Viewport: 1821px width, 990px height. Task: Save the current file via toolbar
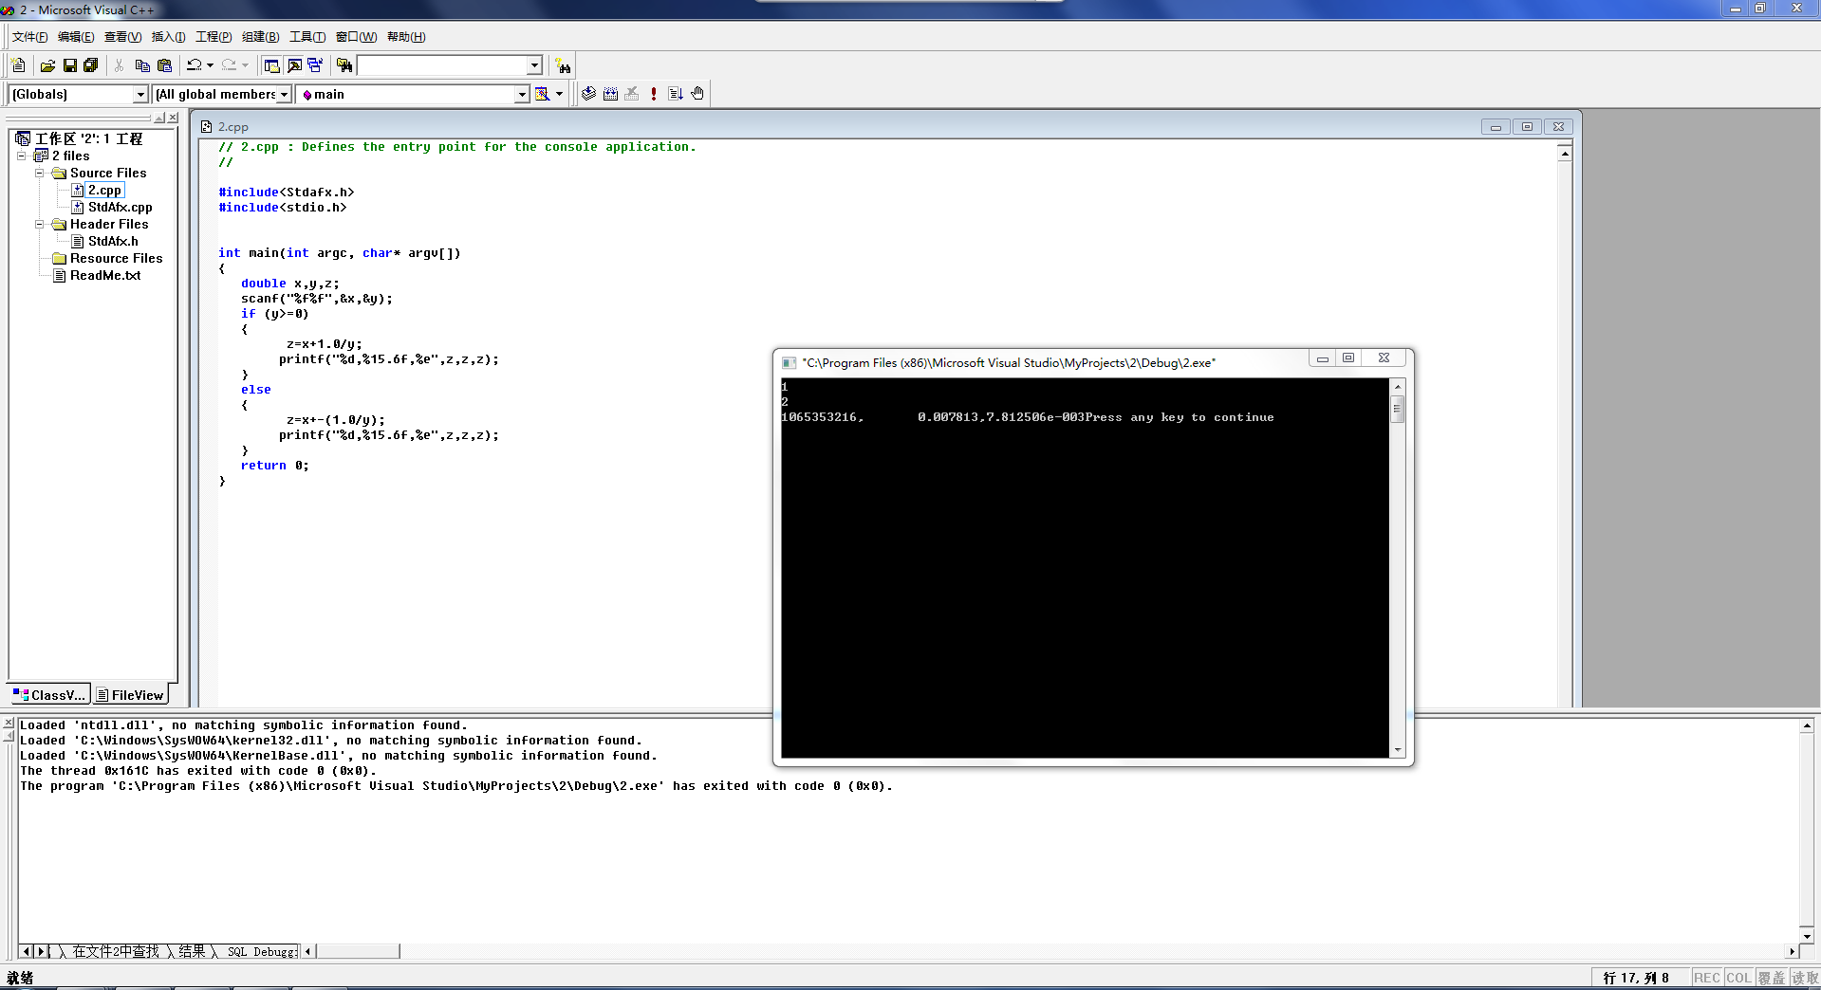[69, 65]
